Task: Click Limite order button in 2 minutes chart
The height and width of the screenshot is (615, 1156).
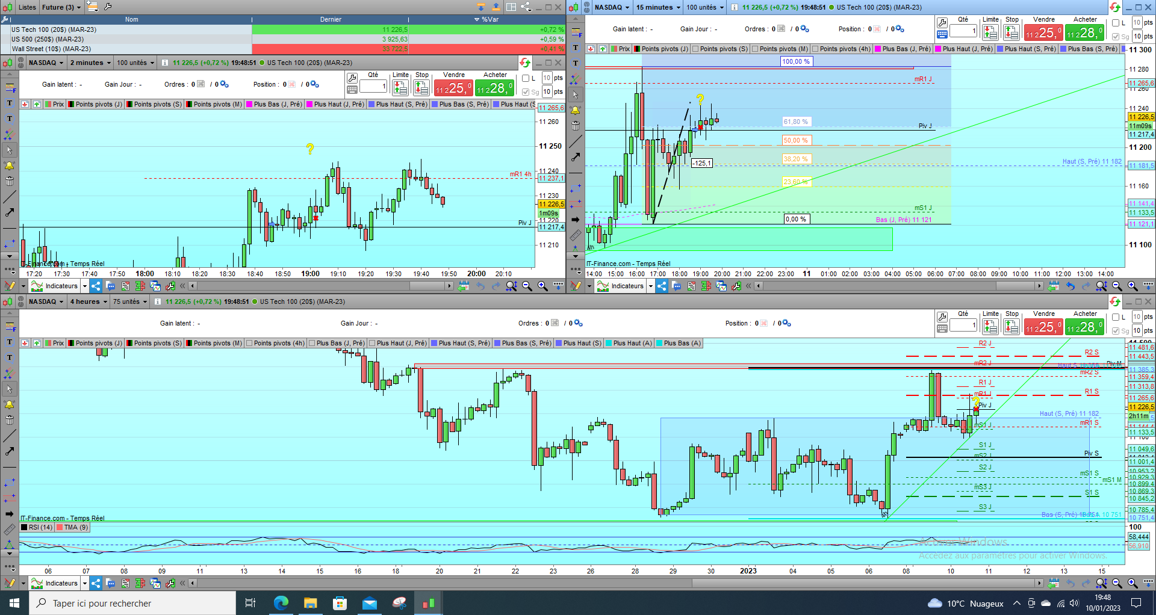Action: click(400, 88)
